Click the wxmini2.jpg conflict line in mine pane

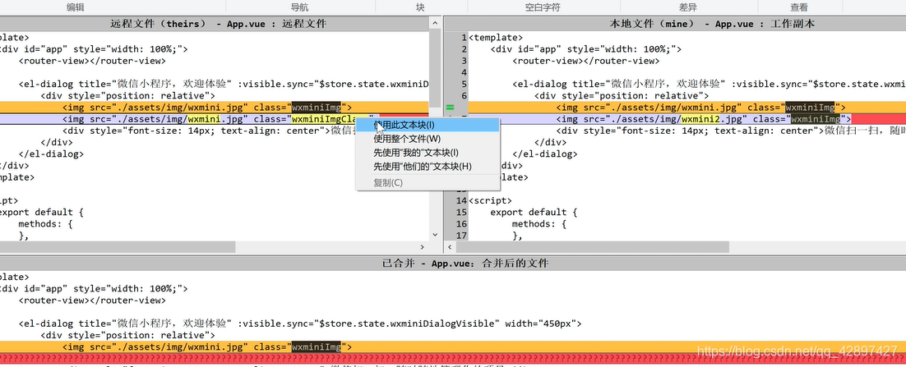pos(686,119)
